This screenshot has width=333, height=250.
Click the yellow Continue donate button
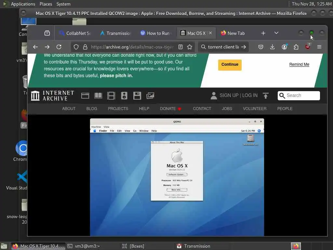pos(230,65)
